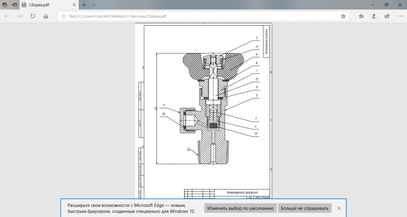The height and width of the screenshot is (217, 407).
Task: Open the Settings and more menu
Action: click(399, 16)
